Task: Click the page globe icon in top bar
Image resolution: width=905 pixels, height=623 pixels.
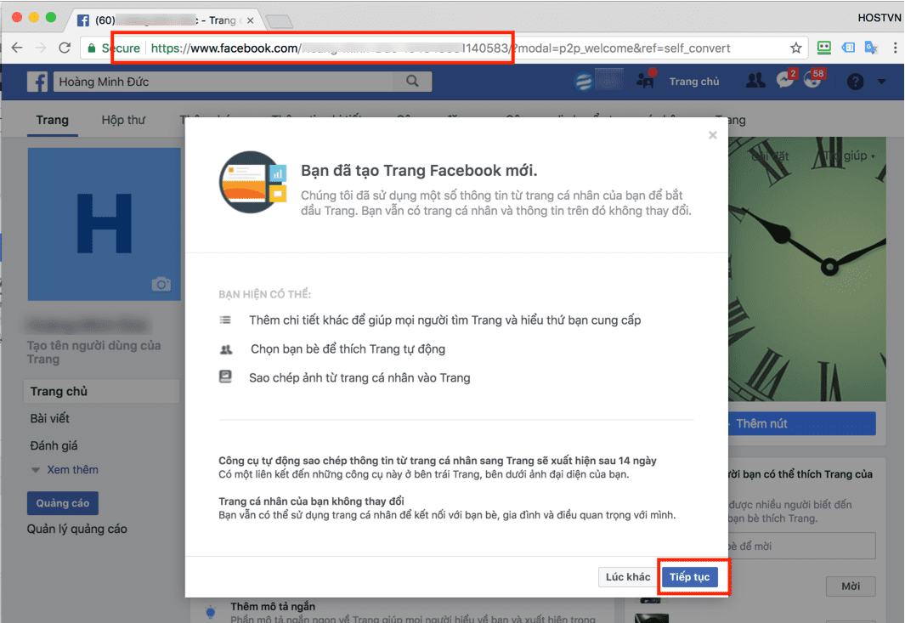Action: [x=584, y=82]
